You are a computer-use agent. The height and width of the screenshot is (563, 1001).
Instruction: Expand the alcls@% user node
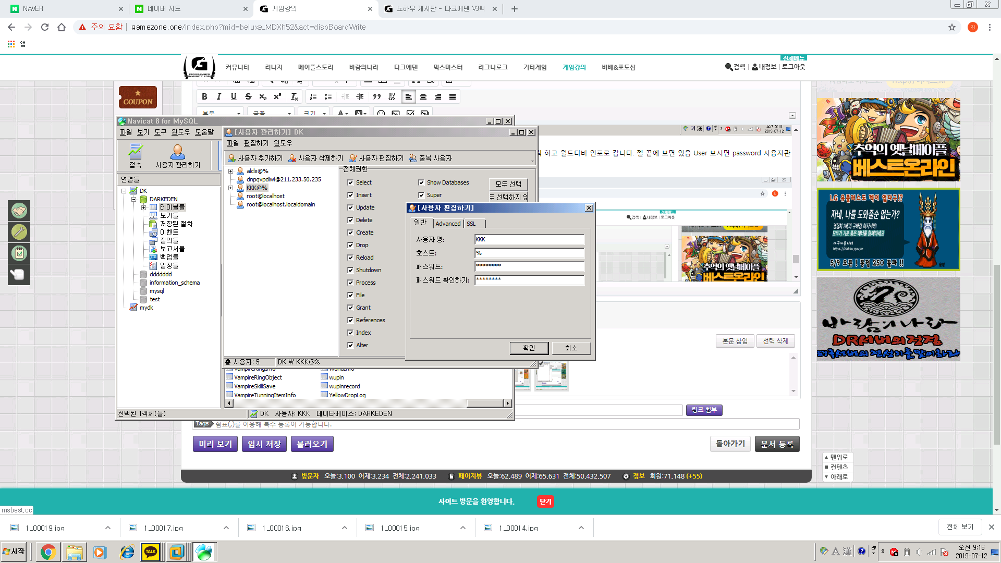[230, 171]
